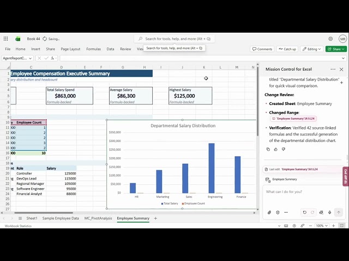This screenshot has width=349, height=261.
Task: Zoom in using the plus icon
Action: coord(333,226)
